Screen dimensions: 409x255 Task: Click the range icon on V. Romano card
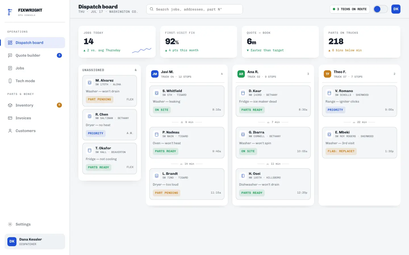click(329, 93)
